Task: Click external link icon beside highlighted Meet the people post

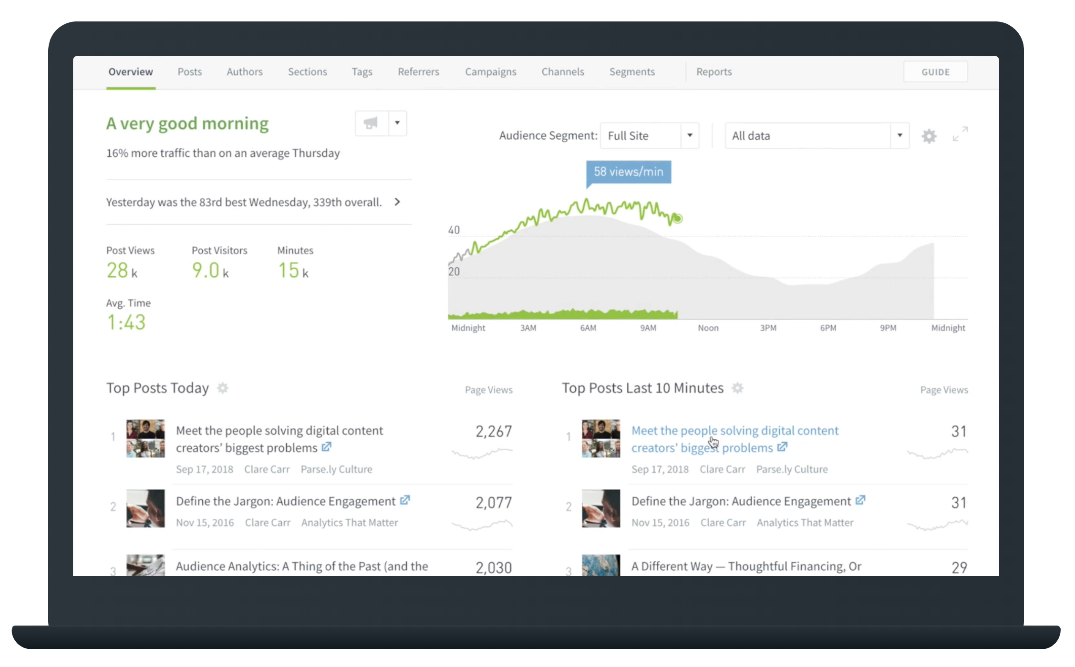Action: 783,447
